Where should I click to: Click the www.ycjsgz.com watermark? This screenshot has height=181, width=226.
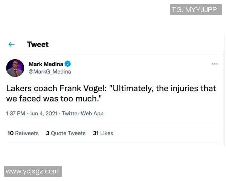point(32,171)
